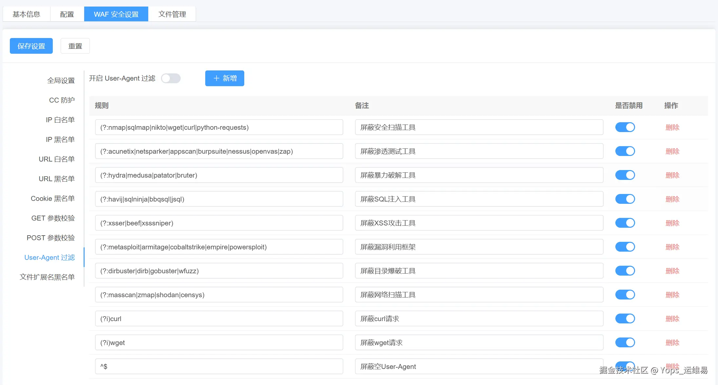The height and width of the screenshot is (385, 718).
Task: Open CC 防护 in sidebar
Action: click(x=62, y=100)
